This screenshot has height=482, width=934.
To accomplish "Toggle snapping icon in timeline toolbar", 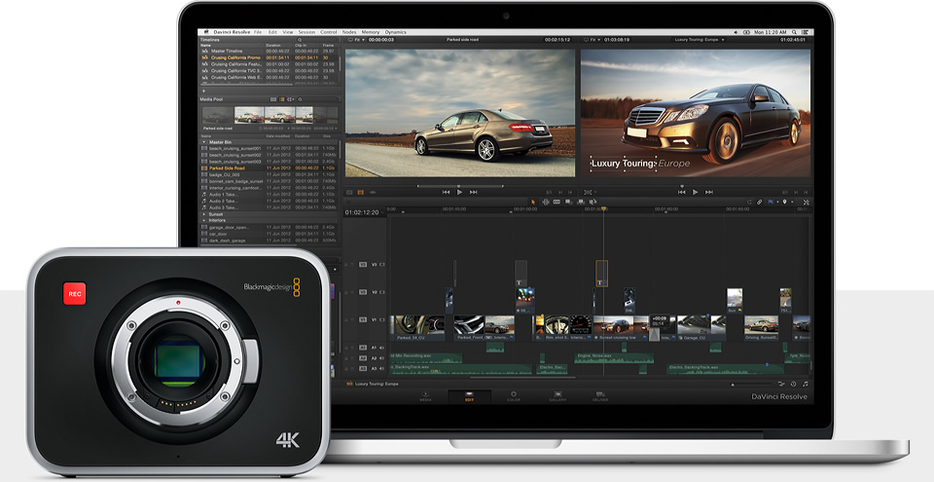I will (749, 203).
